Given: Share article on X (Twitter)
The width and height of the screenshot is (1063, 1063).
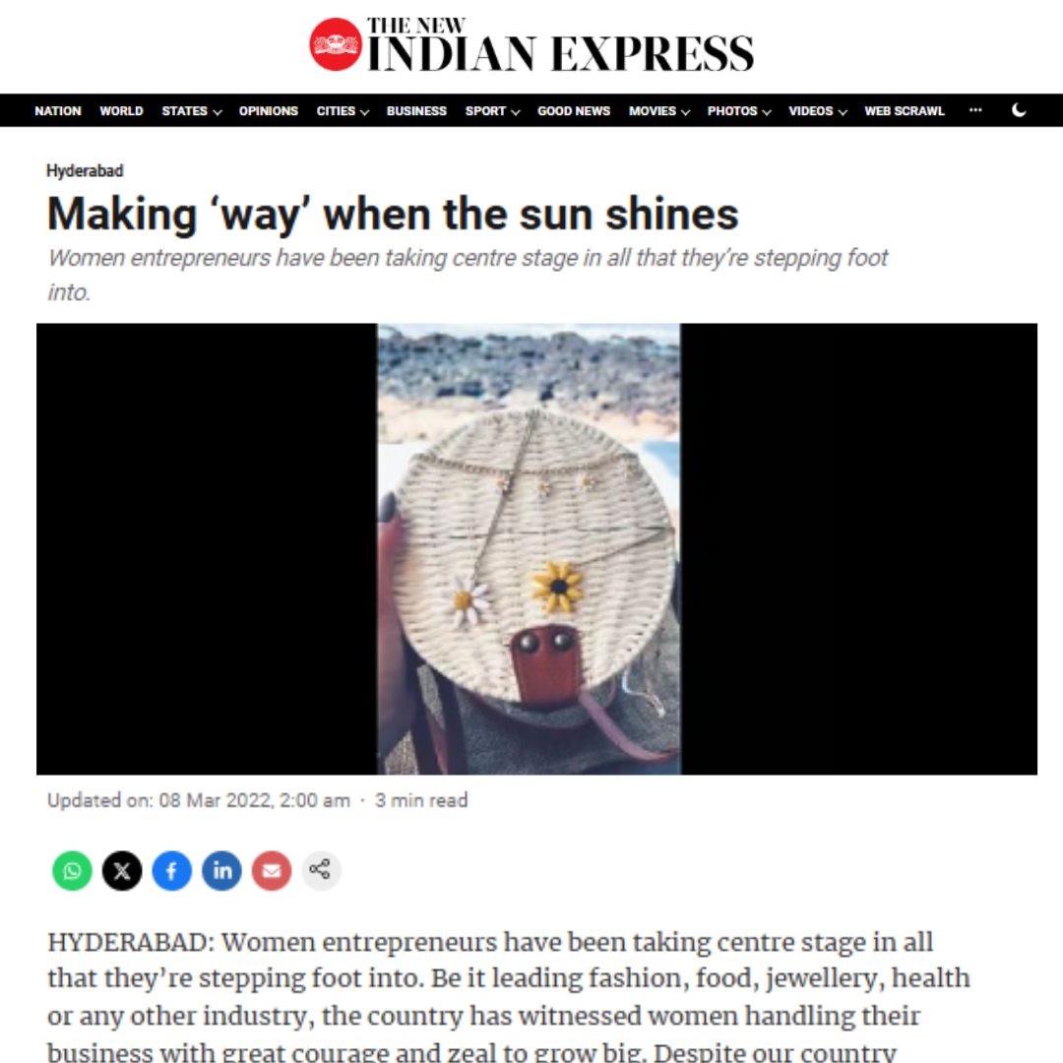Looking at the screenshot, I should tap(122, 870).
